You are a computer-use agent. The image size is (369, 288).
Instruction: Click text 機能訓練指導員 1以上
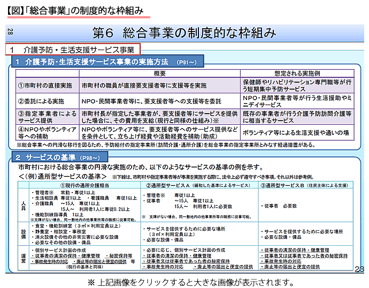pos(57,214)
